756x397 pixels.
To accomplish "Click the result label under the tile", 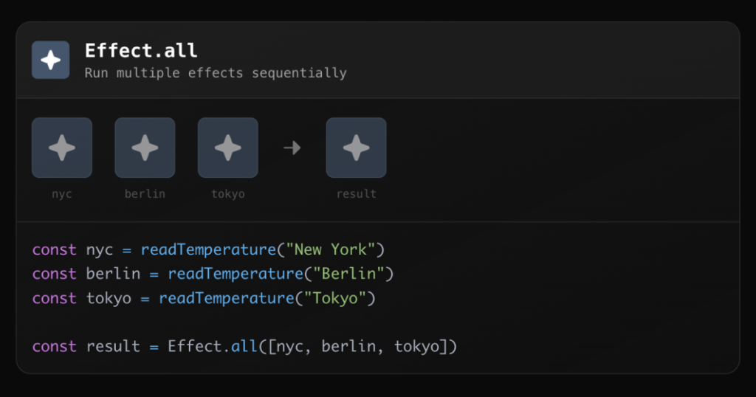I will [356, 194].
